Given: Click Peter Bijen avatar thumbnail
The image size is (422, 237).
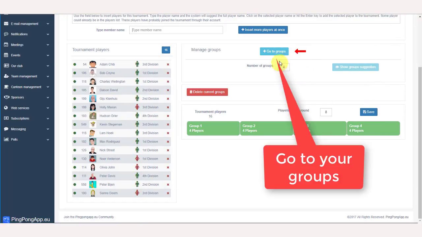Looking at the screenshot, I should click(93, 184).
